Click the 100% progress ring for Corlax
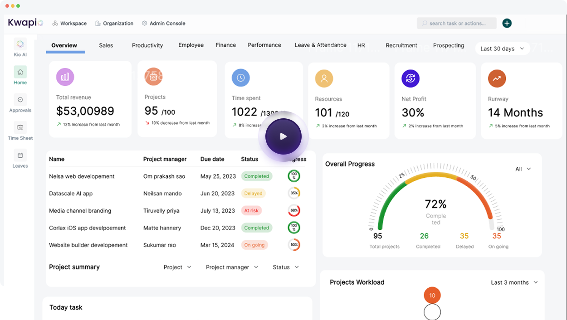The width and height of the screenshot is (567, 320). point(294,228)
